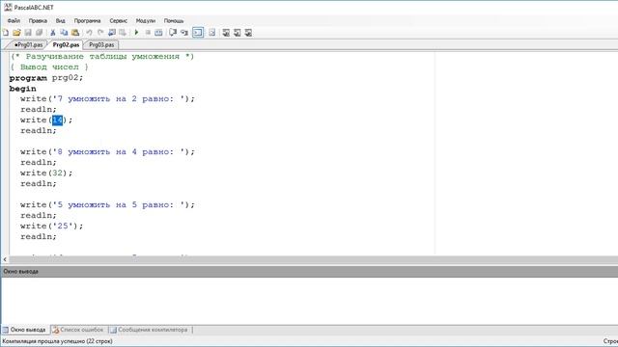Open the Сервис menu
Image resolution: width=618 pixels, height=347 pixels.
[118, 20]
